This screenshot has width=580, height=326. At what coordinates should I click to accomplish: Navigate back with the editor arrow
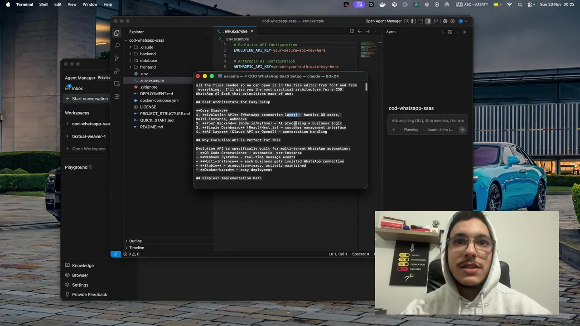pyautogui.click(x=360, y=31)
